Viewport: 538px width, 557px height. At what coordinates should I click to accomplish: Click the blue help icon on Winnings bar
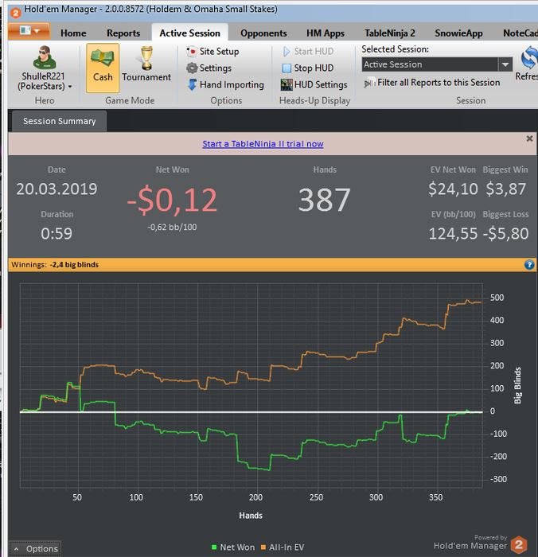coord(529,265)
